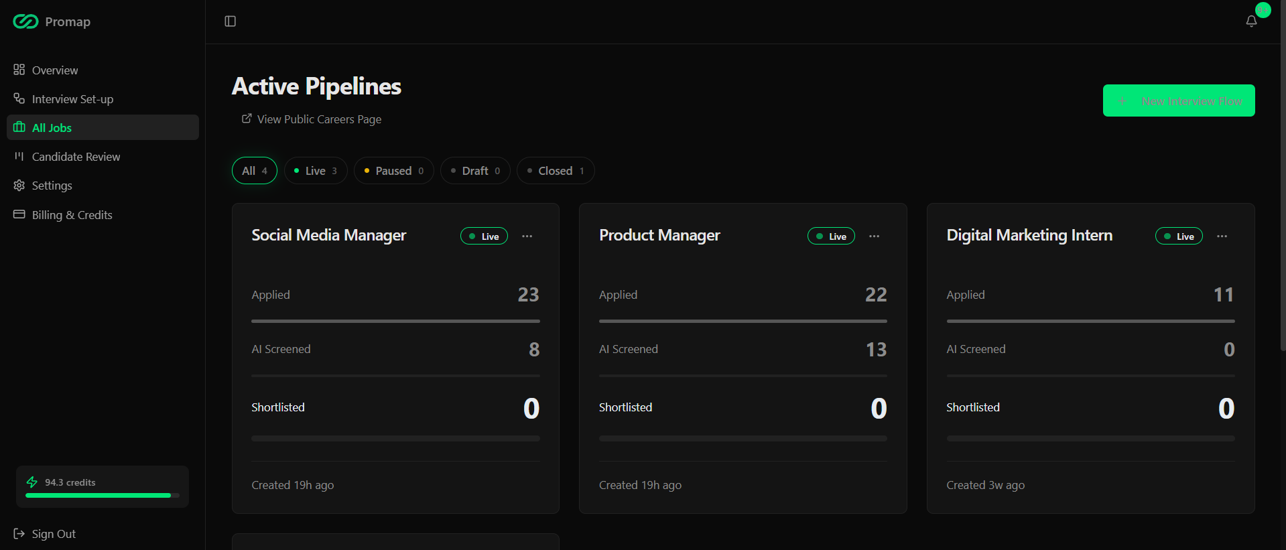Click the external link icon beside View Public Careers Page
Viewport: 1286px width, 550px height.
pos(247,119)
